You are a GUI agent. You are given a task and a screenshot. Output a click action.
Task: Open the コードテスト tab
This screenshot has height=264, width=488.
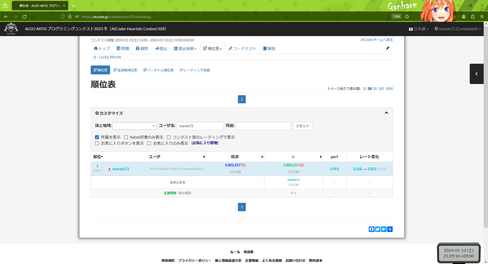[242, 48]
